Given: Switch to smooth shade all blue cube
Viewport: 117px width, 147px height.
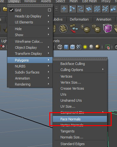Looking at the screenshot, I should click(x=66, y=47).
